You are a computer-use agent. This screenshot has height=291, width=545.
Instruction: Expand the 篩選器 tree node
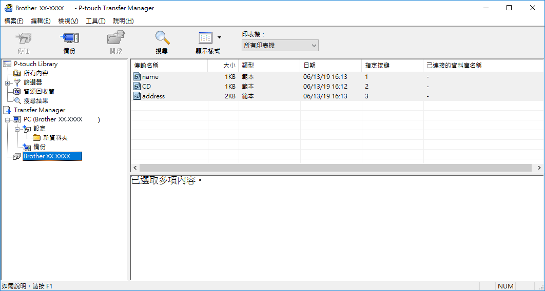(x=7, y=83)
